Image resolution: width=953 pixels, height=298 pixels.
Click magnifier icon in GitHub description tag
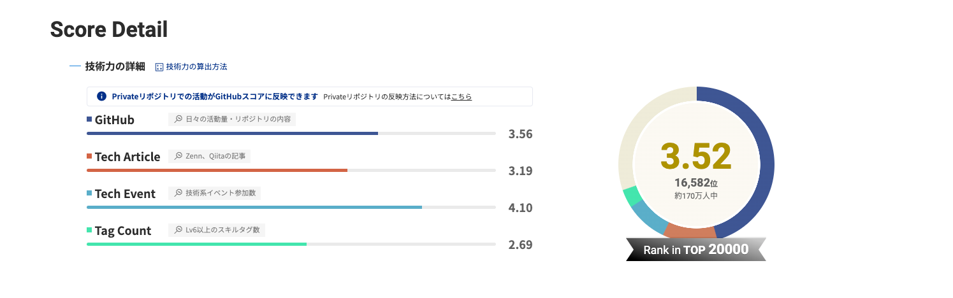tap(178, 119)
